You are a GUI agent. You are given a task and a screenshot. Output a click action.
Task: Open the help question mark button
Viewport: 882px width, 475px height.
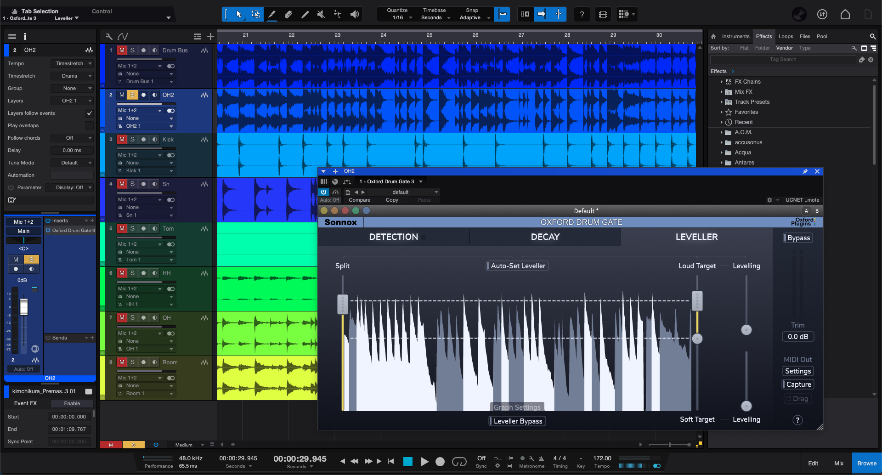pyautogui.click(x=582, y=14)
